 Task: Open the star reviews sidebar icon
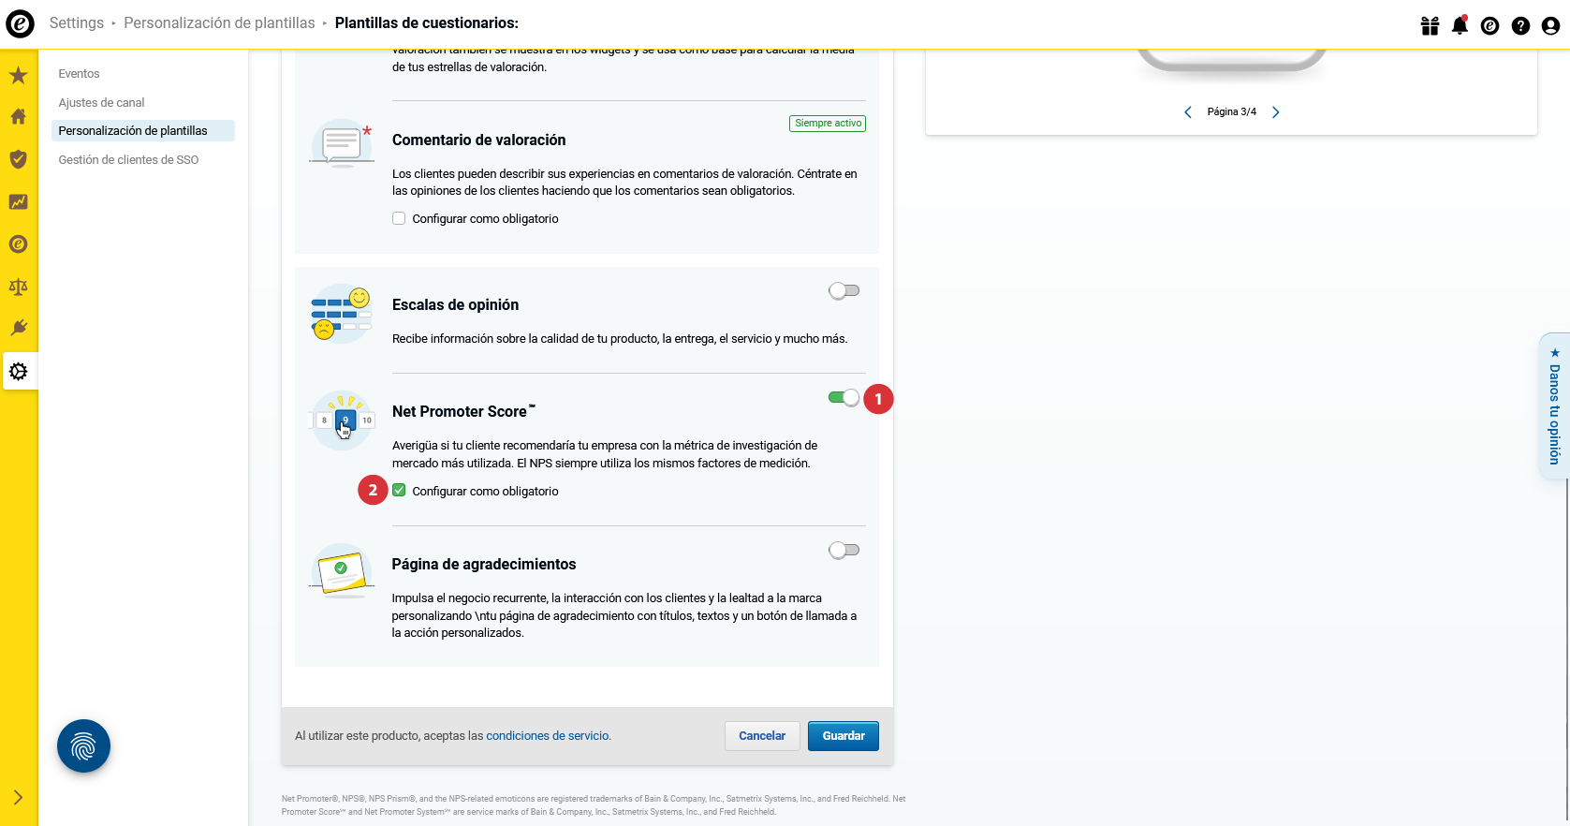18,75
